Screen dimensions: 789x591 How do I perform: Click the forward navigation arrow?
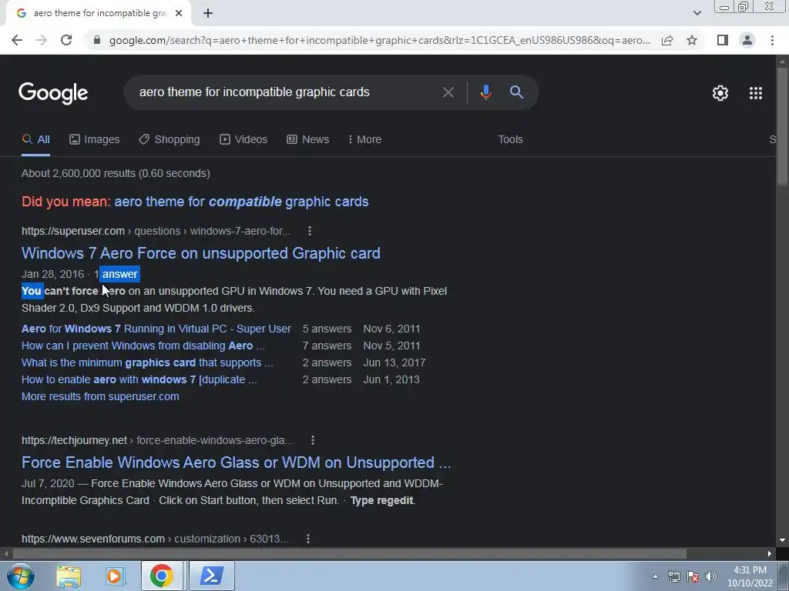click(42, 40)
